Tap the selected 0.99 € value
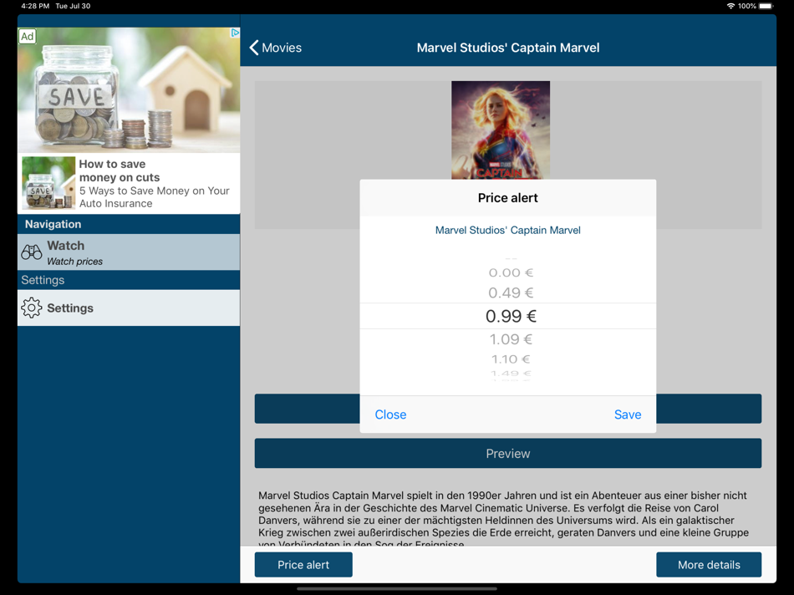794x595 pixels. 511,316
